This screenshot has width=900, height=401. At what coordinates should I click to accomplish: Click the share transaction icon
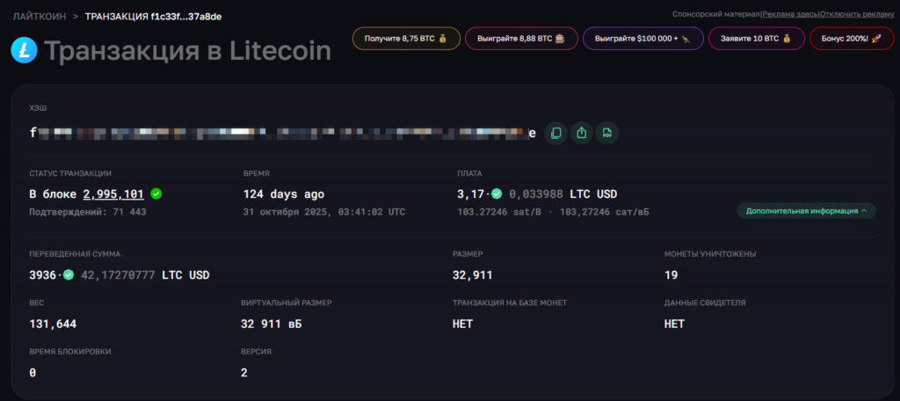(x=581, y=133)
